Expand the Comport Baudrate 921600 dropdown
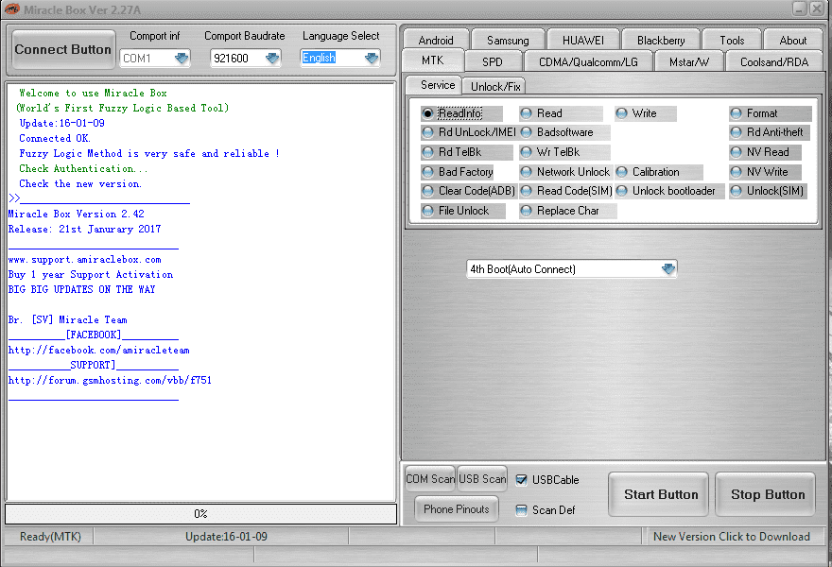832x567 pixels. click(x=272, y=58)
